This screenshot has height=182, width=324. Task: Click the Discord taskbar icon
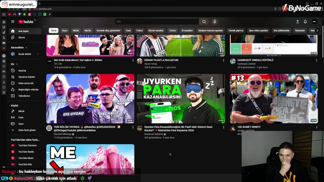(89, 178)
